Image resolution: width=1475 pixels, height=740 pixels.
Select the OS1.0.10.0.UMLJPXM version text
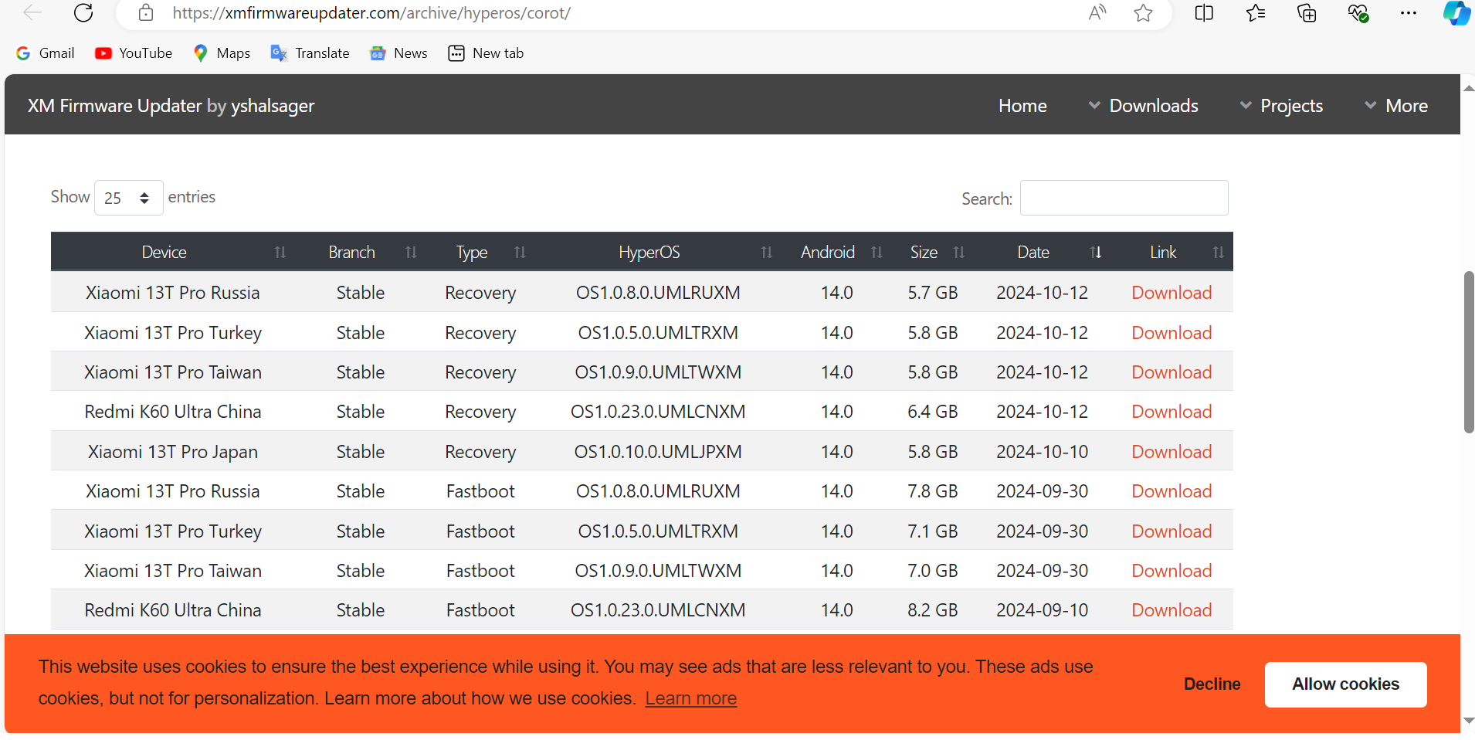pyautogui.click(x=658, y=452)
